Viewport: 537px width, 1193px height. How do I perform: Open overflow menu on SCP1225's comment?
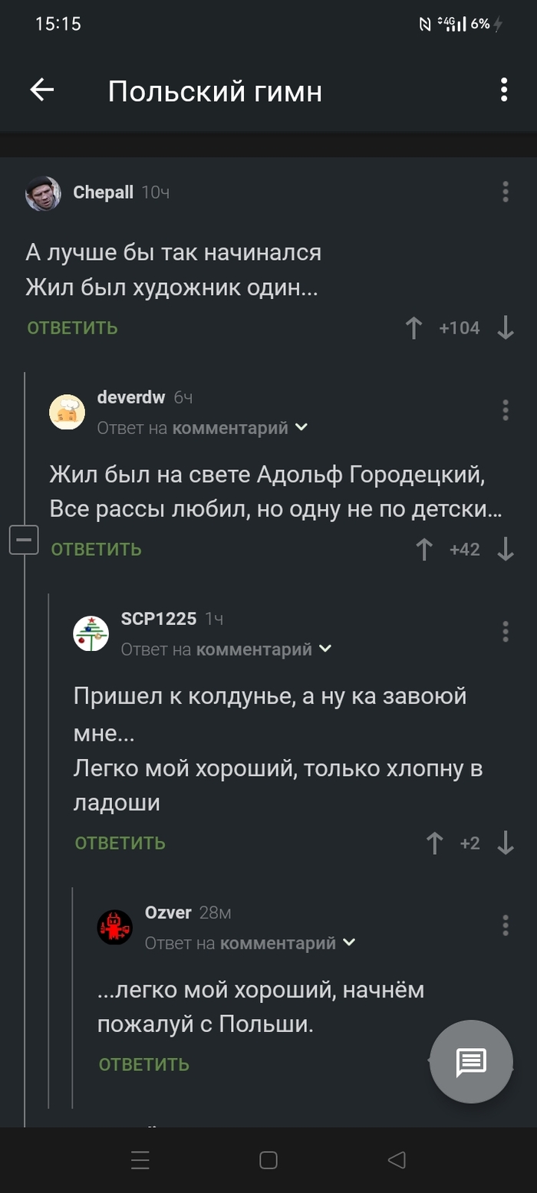[506, 632]
